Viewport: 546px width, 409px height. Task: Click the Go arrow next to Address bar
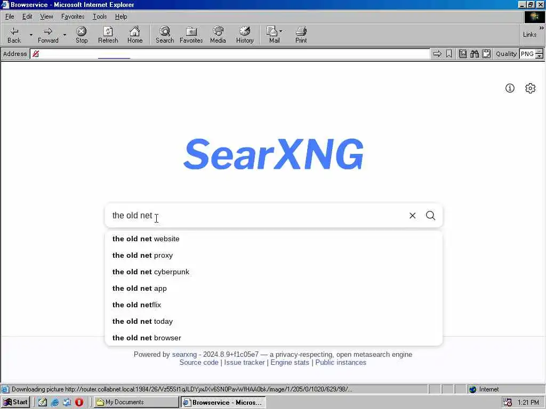tap(437, 54)
